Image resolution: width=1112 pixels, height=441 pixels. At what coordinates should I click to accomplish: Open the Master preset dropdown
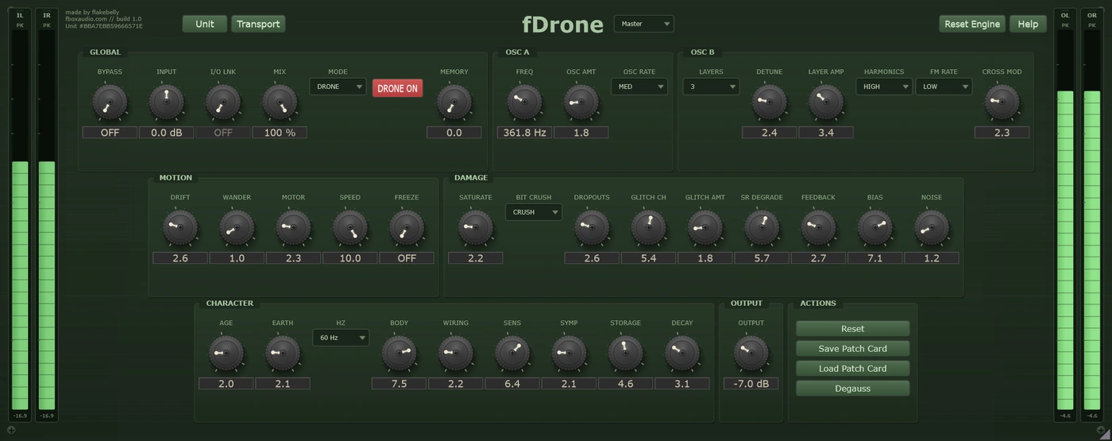643,24
